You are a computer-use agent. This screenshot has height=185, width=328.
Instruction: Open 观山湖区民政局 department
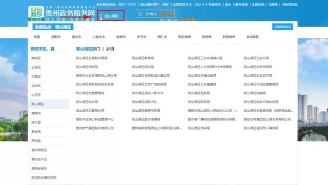87,67
